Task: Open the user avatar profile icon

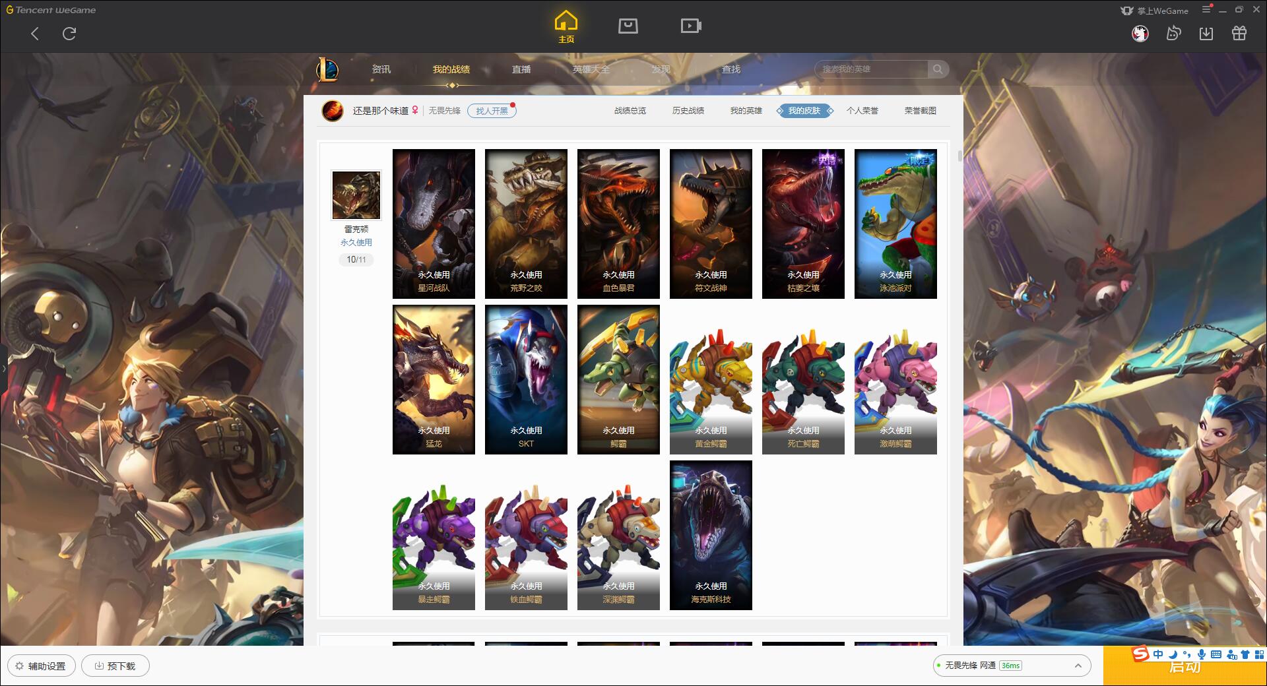Action: 1140,33
